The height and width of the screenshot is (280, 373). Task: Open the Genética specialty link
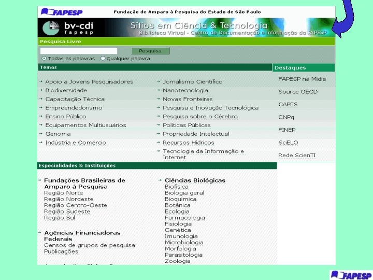[x=178, y=230]
